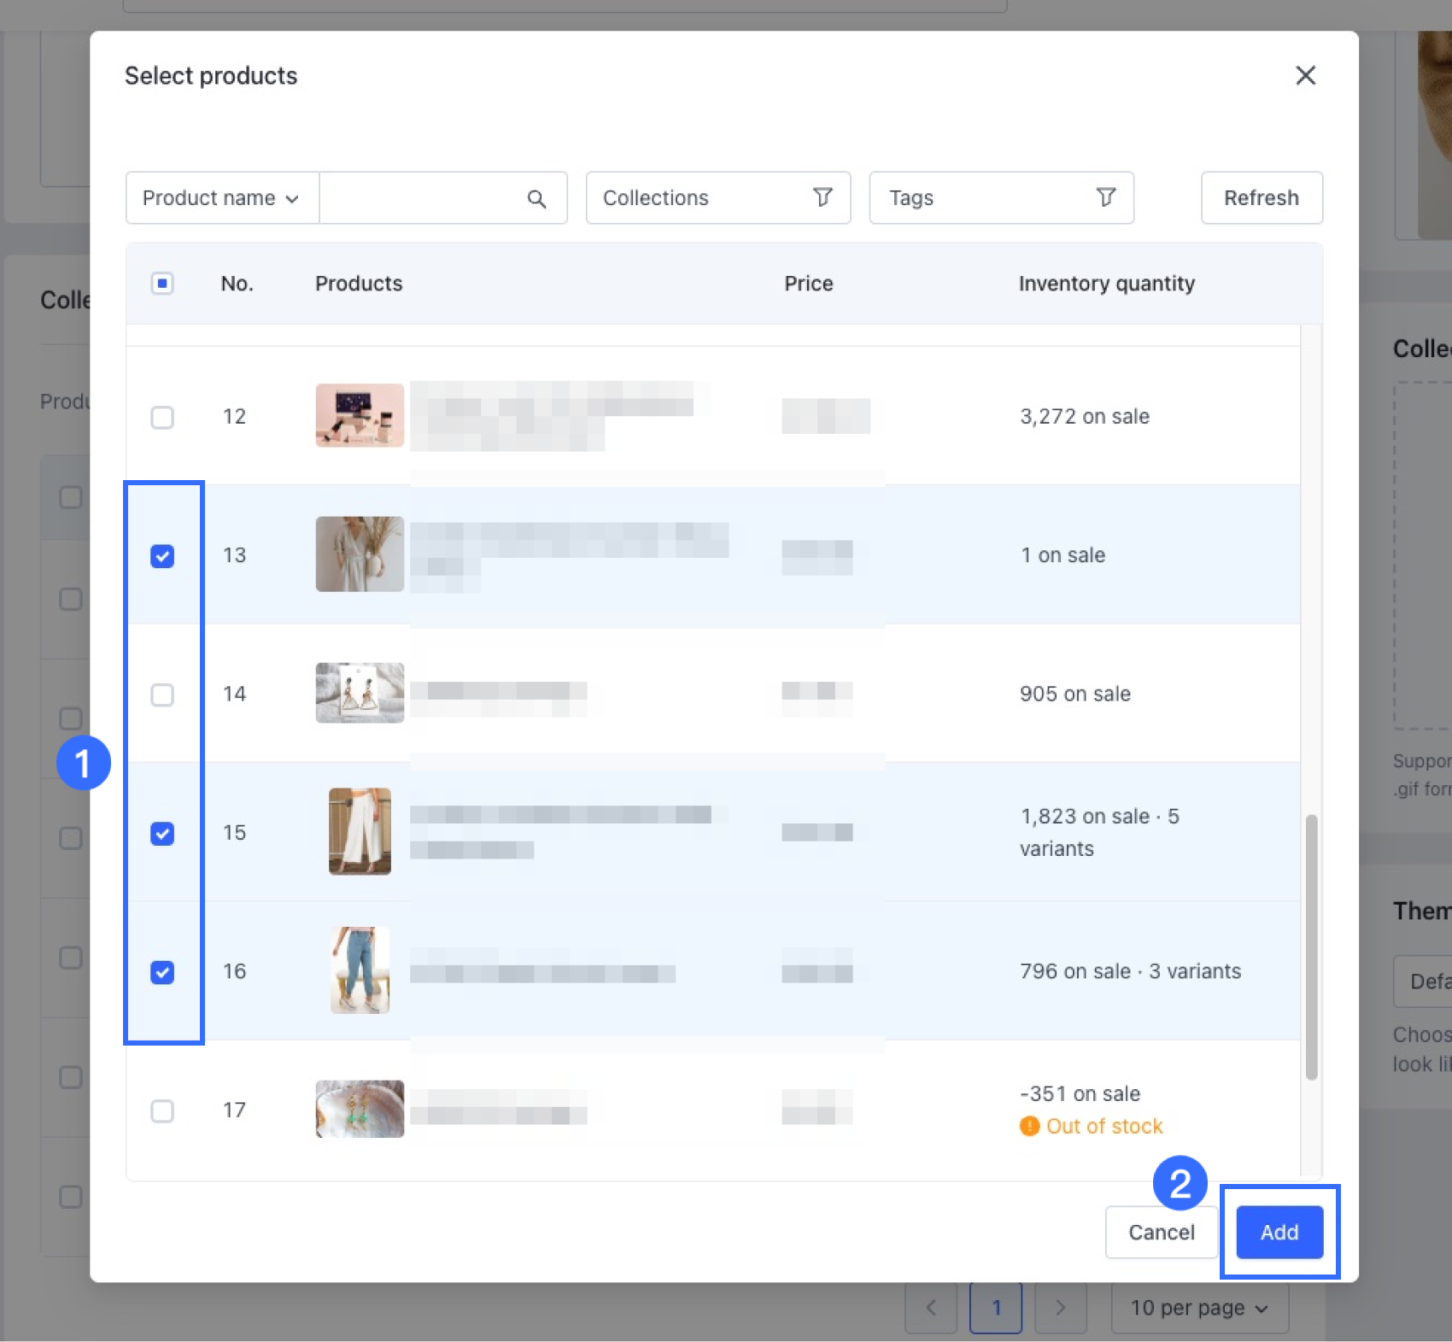Click the "-351 on sale" inventory text
Screen dimensions: 1452x1342
pyautogui.click(x=1080, y=1093)
